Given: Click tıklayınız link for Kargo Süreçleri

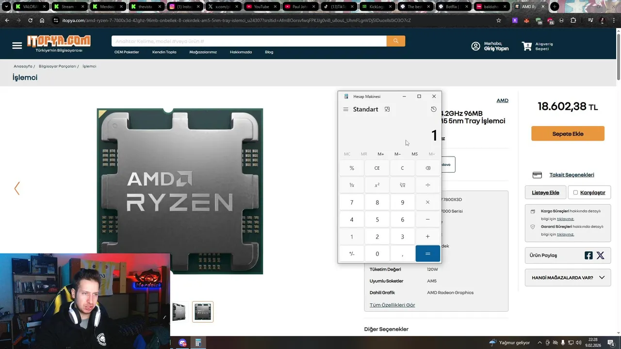Looking at the screenshot, I should point(565,219).
